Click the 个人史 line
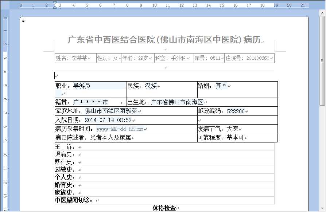Viewport: 326px width, 212px height. click(x=164, y=177)
